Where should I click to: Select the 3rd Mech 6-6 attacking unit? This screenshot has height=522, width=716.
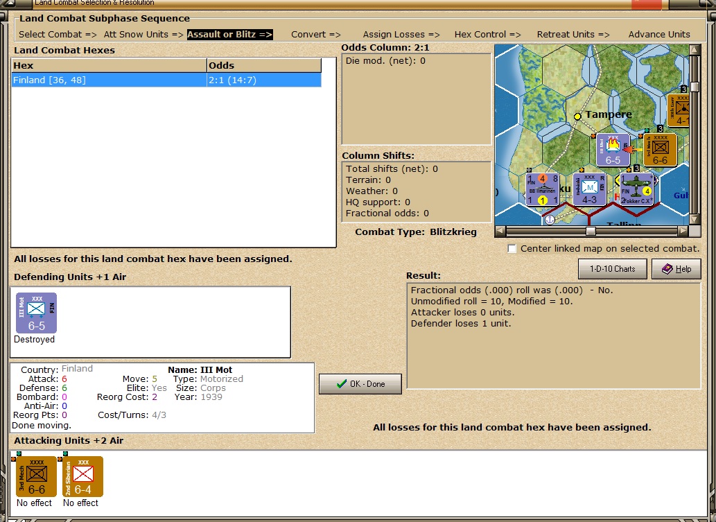(37, 476)
